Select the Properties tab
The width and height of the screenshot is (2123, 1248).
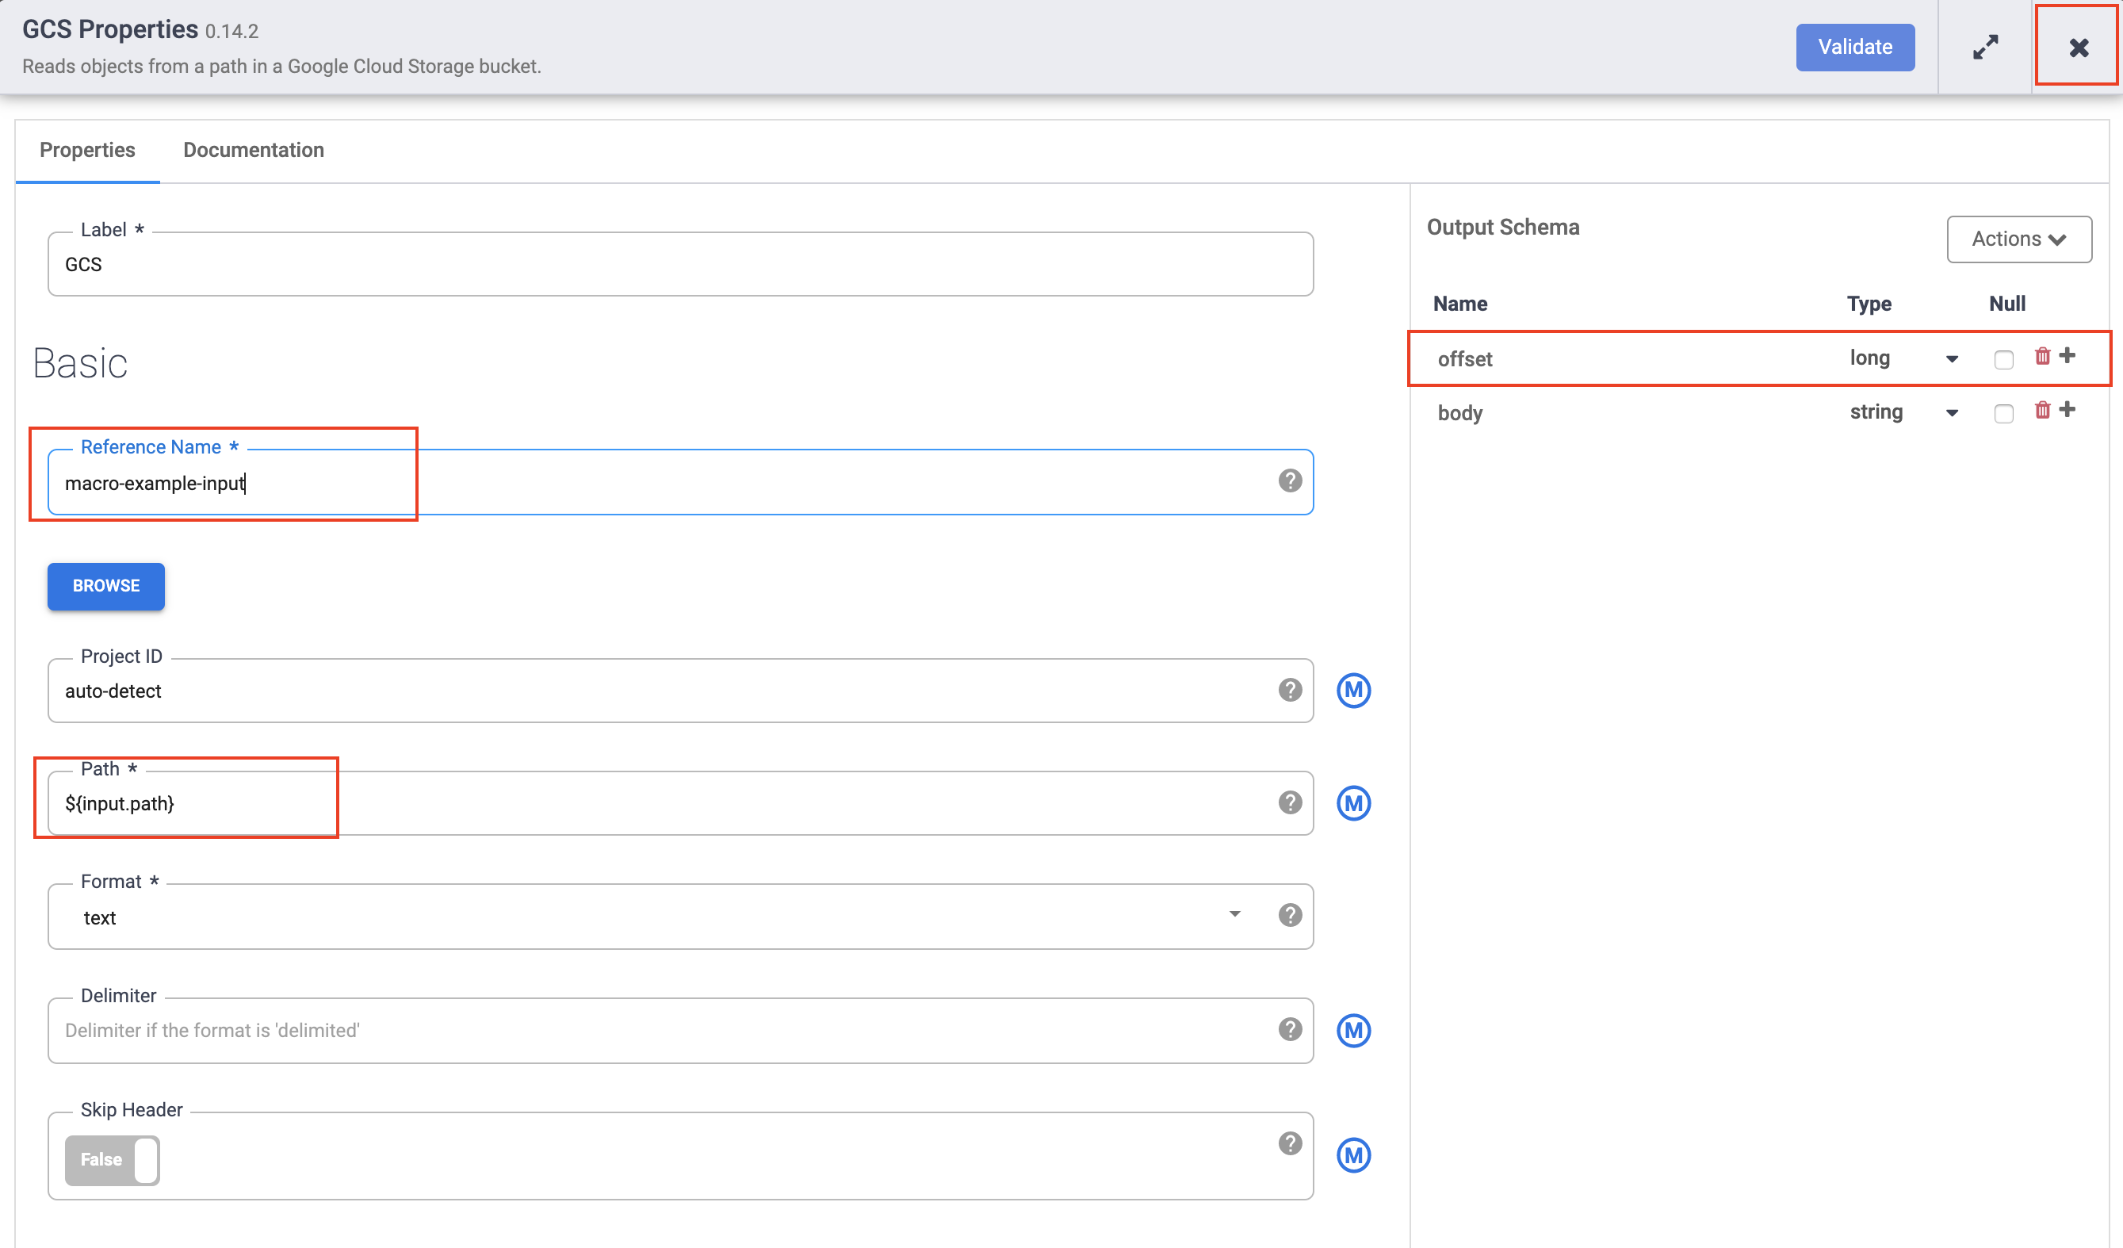pos(86,150)
